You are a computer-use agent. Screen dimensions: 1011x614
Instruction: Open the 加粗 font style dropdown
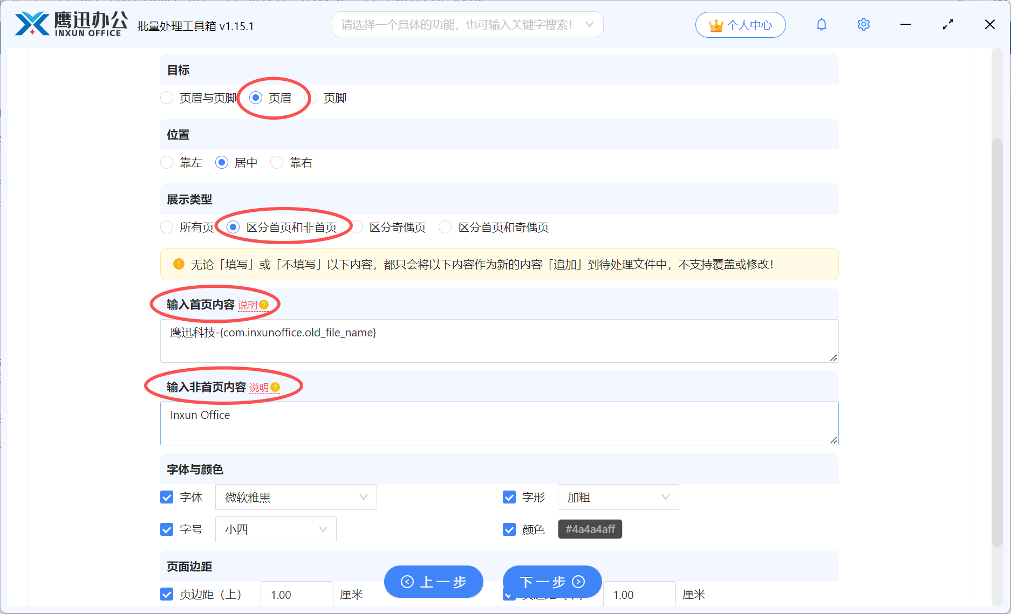[x=618, y=497]
